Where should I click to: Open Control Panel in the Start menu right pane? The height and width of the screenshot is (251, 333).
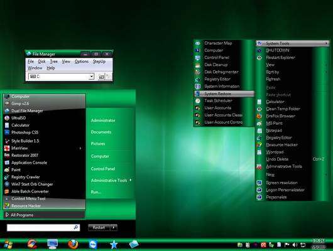(103, 169)
